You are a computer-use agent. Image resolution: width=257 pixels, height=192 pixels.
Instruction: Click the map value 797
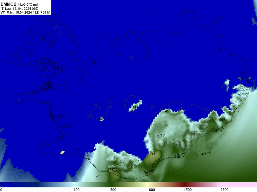click(x=112, y=169)
